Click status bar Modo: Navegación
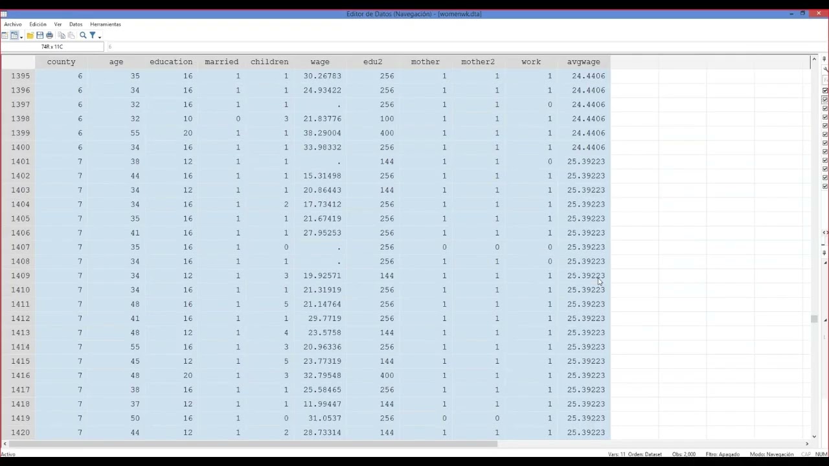829x466 pixels. tap(771, 454)
